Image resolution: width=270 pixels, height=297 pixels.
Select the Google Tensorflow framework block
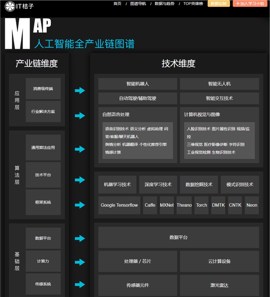point(119,205)
